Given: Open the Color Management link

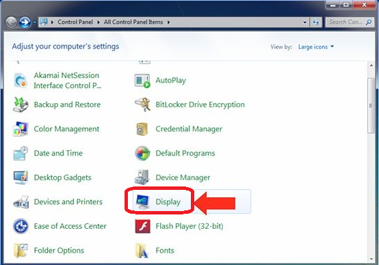Looking at the screenshot, I should pyautogui.click(x=66, y=129).
